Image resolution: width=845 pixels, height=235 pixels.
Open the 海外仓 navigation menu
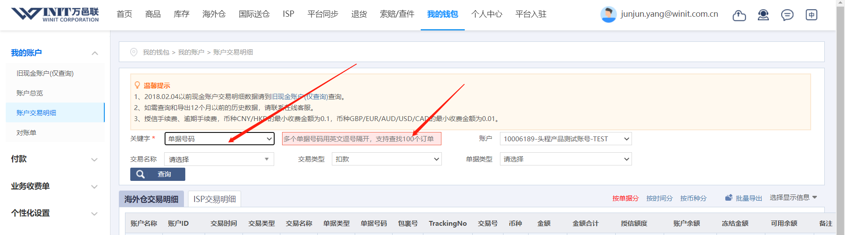(x=214, y=14)
